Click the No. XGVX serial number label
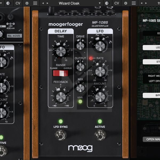Viewport: 160px width, 160px height. tap(14, 36)
